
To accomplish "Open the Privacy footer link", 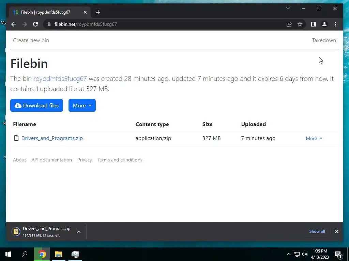I will [x=85, y=160].
